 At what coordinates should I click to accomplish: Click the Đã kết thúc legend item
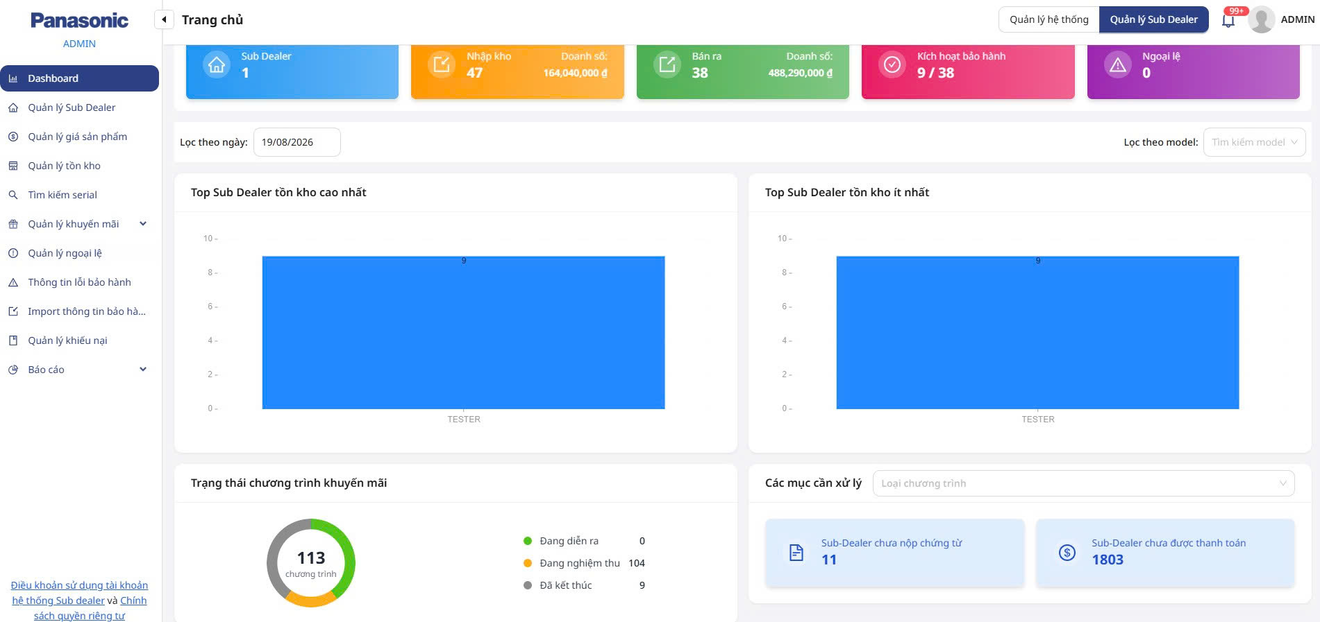pos(584,585)
